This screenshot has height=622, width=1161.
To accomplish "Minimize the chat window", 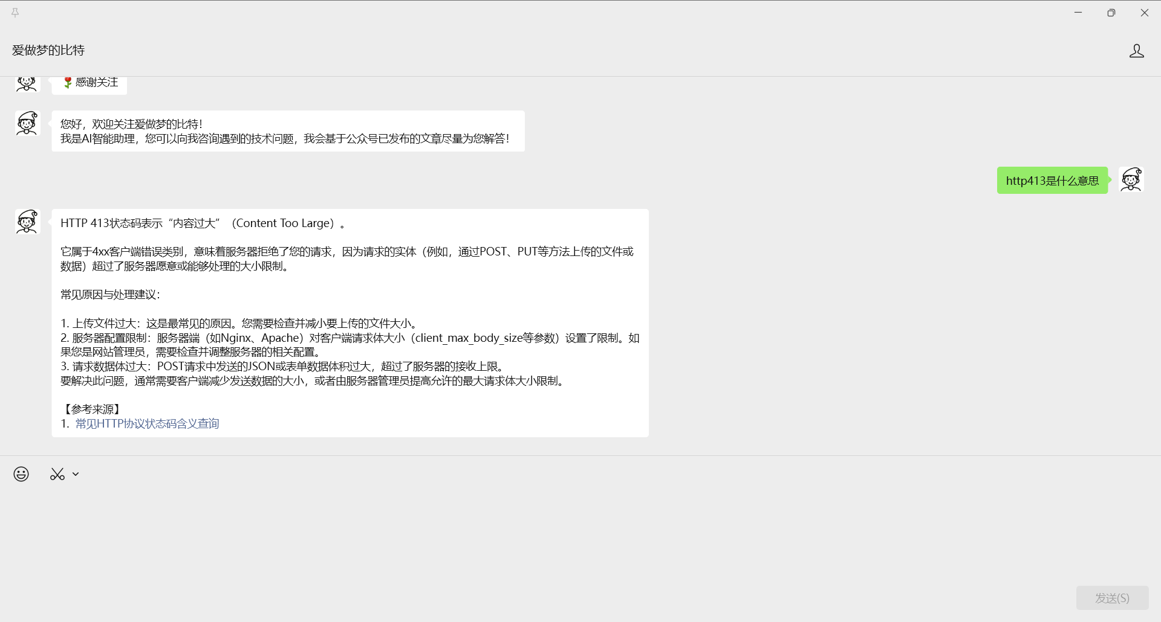I will [1078, 13].
